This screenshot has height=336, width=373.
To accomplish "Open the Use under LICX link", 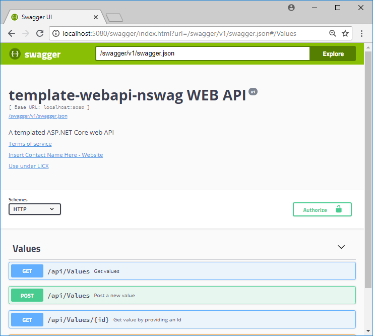I will (29, 166).
